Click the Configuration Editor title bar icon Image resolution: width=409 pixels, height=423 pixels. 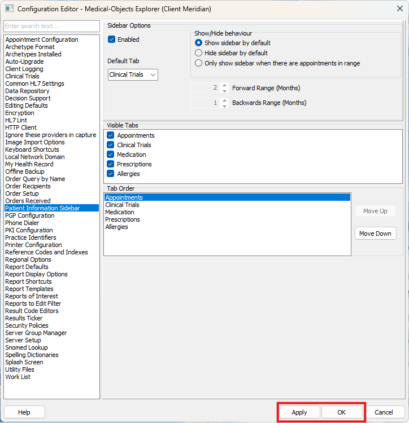pyautogui.click(x=9, y=8)
